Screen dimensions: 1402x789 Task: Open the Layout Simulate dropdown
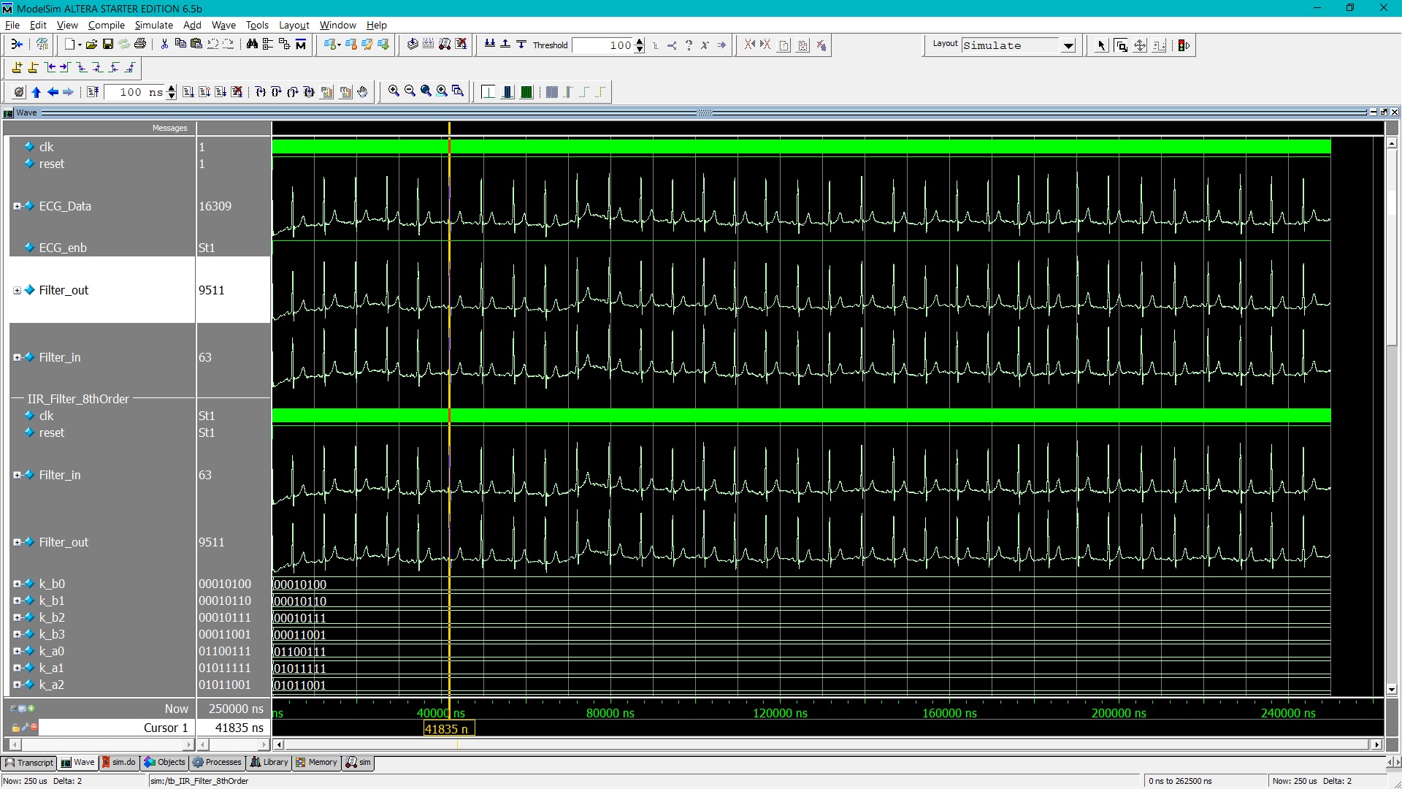click(x=1068, y=45)
